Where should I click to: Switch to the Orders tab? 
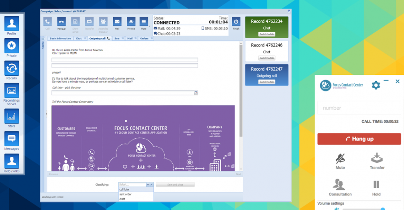point(144,39)
